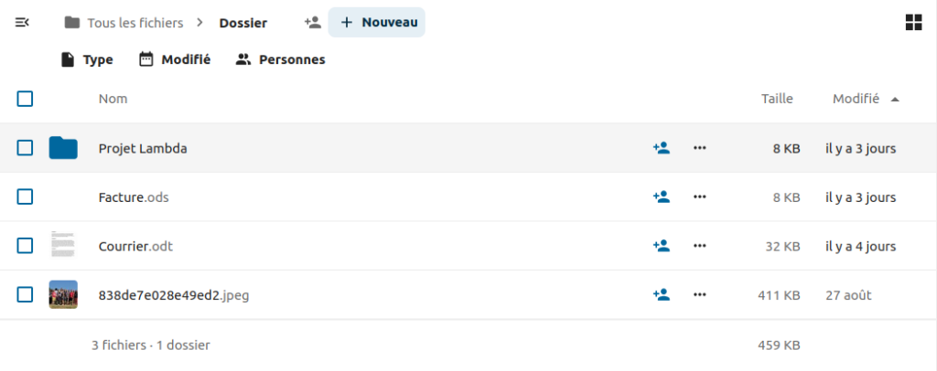Expand the Personnes filter dropdown
This screenshot has width=937, height=371.
(x=280, y=59)
